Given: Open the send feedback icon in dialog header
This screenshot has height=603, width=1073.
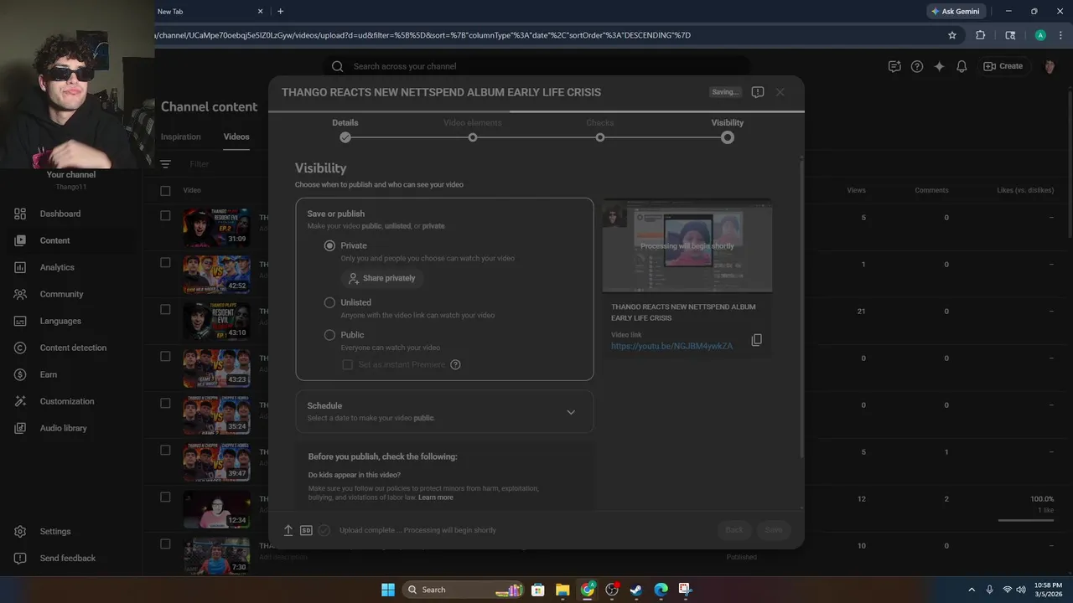Looking at the screenshot, I should [x=758, y=92].
